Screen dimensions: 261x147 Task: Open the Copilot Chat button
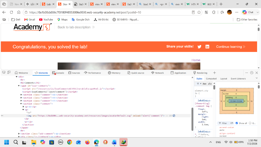[x=248, y=12]
